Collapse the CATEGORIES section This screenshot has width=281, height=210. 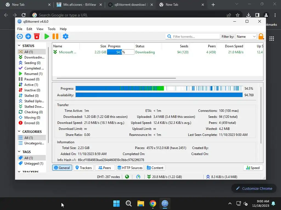(x=19, y=132)
